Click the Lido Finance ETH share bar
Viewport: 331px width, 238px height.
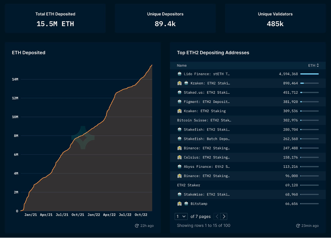[x=309, y=74]
